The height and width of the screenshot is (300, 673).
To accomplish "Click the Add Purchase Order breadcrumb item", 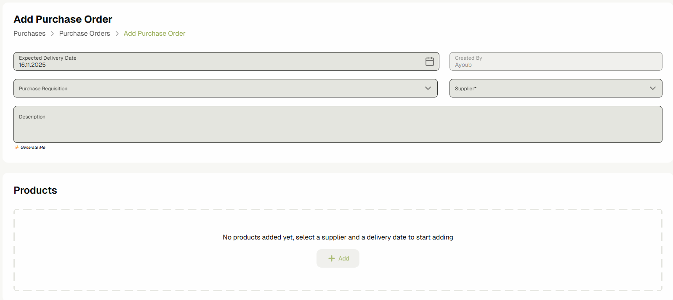I will click(x=154, y=33).
